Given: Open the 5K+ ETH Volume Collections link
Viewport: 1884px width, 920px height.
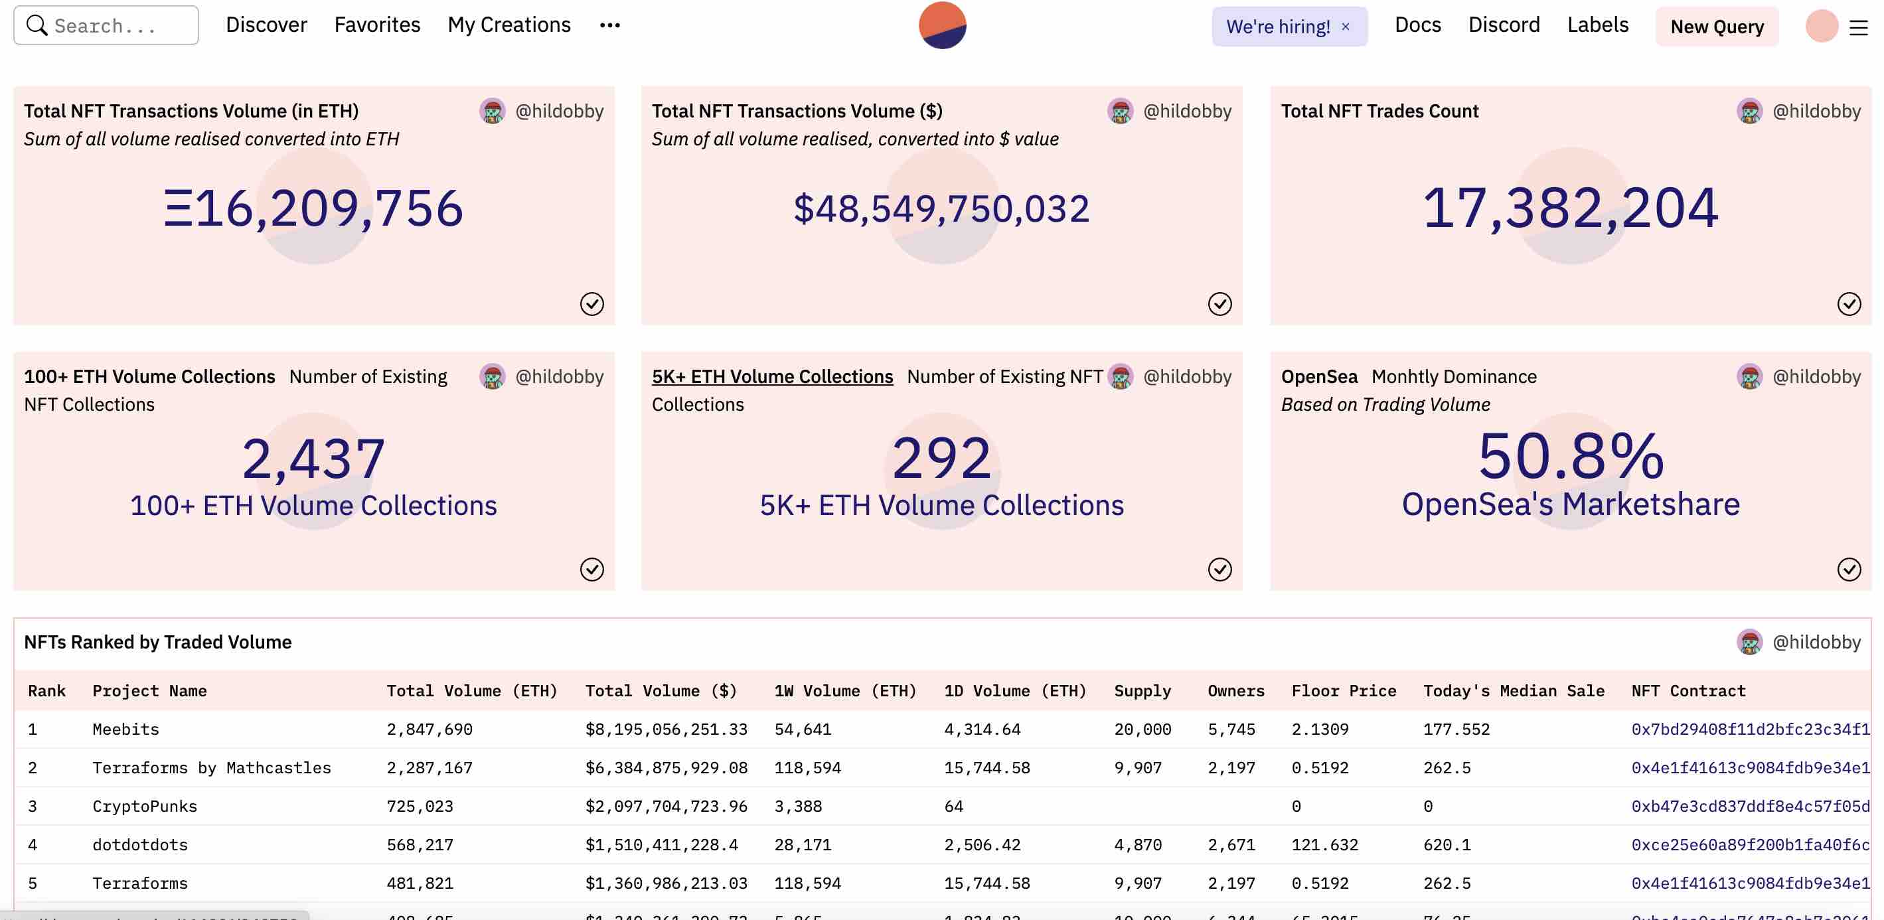Looking at the screenshot, I should [x=772, y=376].
